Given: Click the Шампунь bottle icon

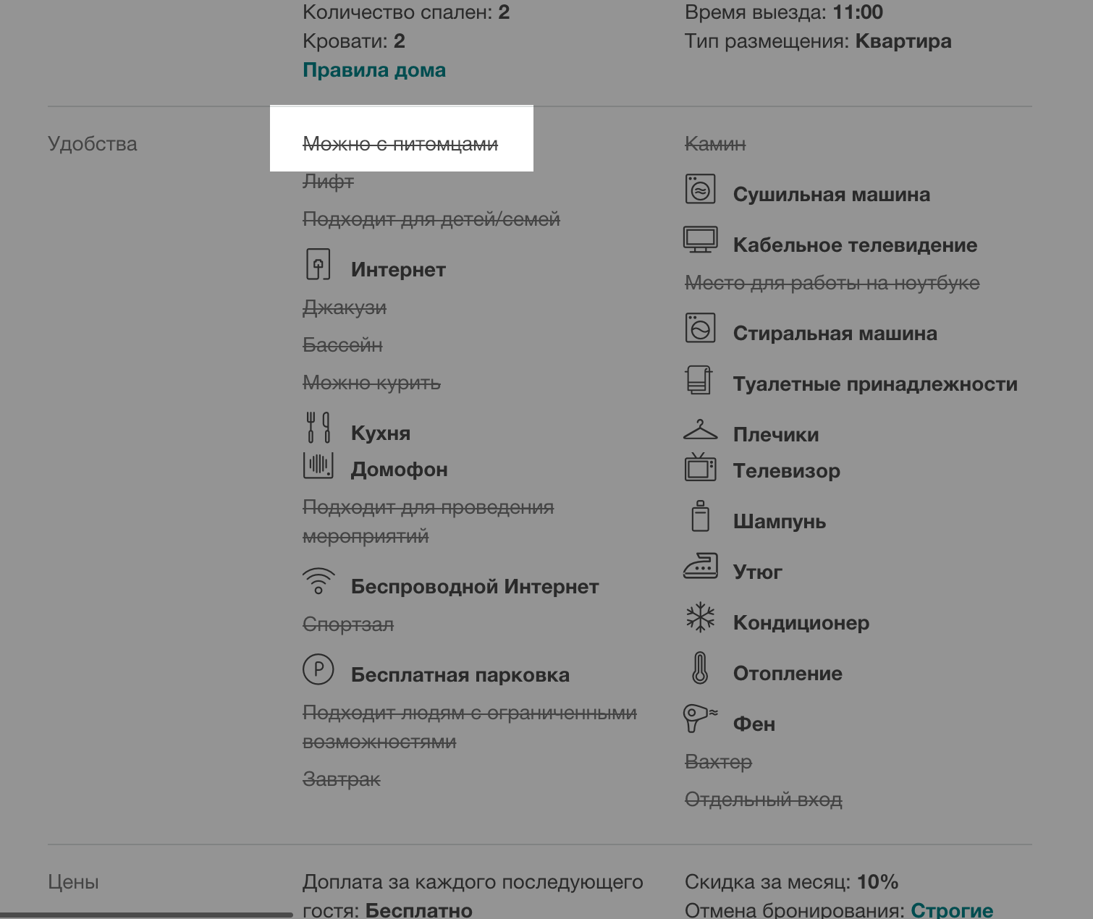Looking at the screenshot, I should pos(700,516).
